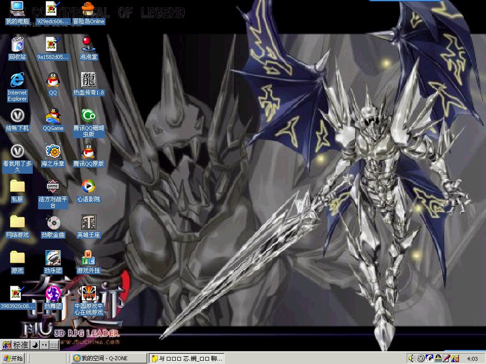Click the volume speaker tray icon
Viewport: 486px width, 364px height.
pos(411,358)
